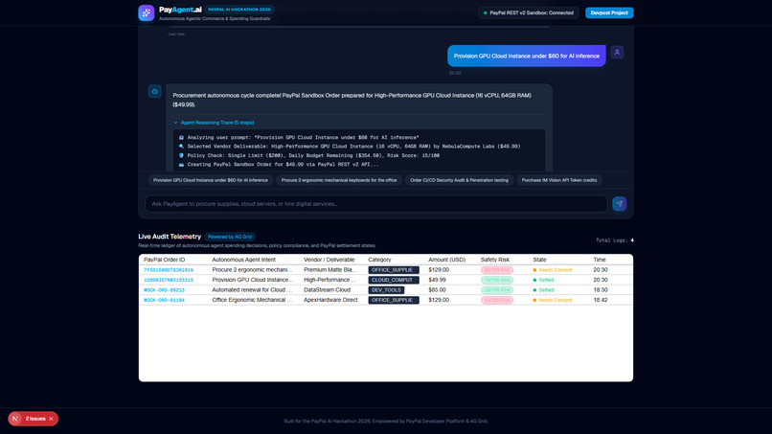Click the 18:42 time cell

point(601,300)
